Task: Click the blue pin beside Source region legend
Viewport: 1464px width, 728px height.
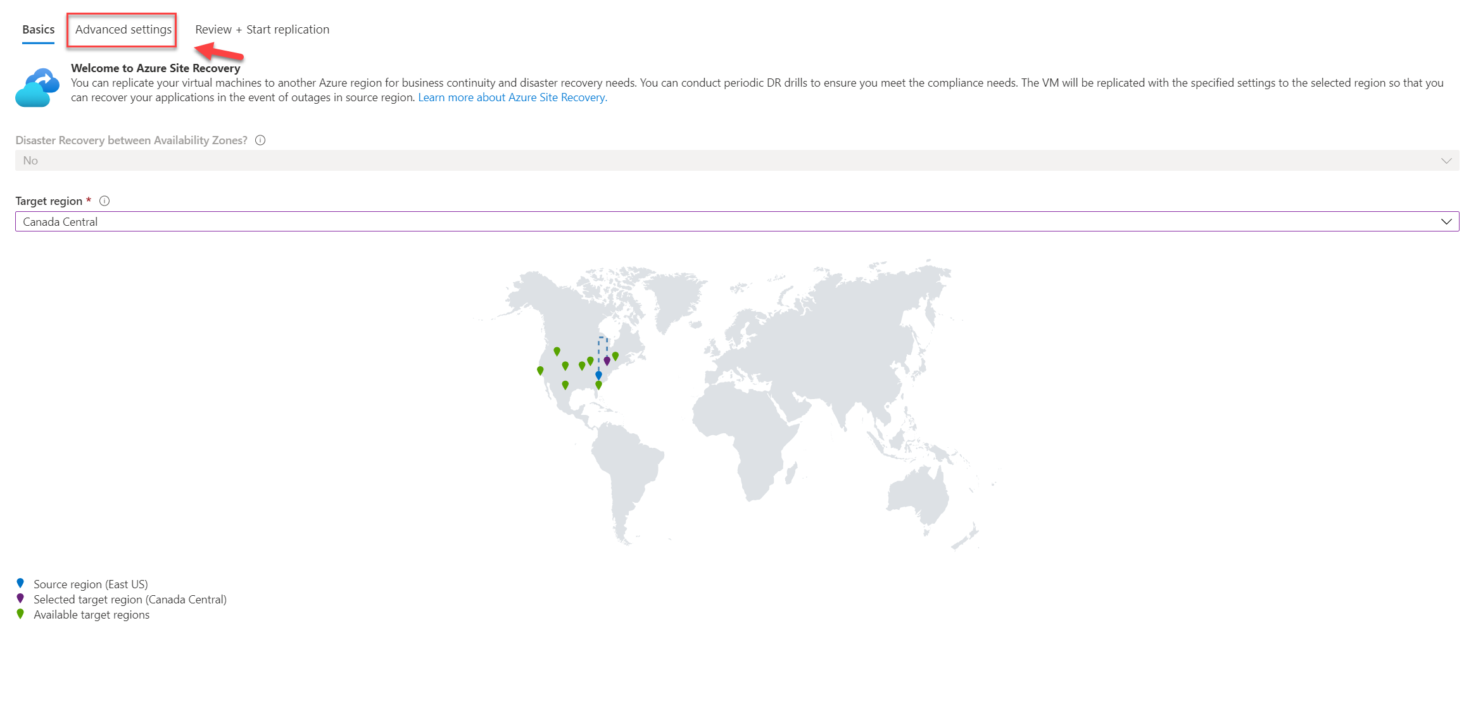Action: point(20,583)
